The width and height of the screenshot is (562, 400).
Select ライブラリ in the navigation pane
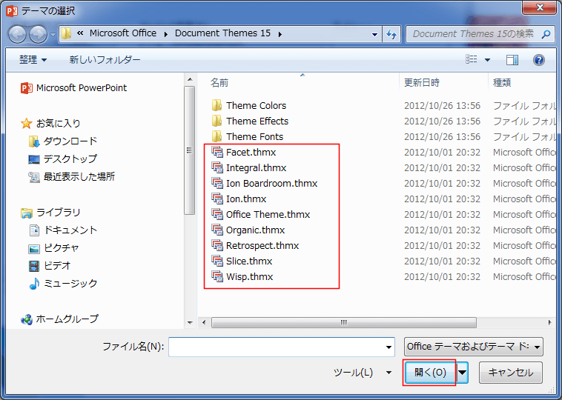click(50, 213)
